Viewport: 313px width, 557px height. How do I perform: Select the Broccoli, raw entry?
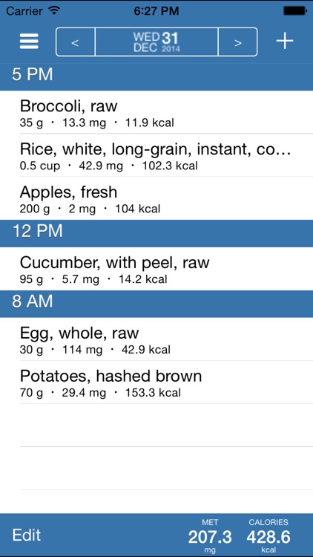[x=156, y=112]
